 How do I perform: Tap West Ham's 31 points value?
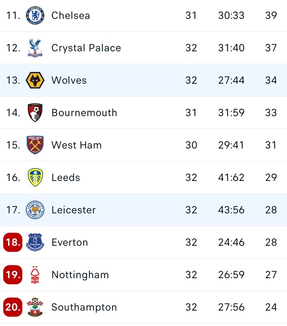[x=271, y=145]
